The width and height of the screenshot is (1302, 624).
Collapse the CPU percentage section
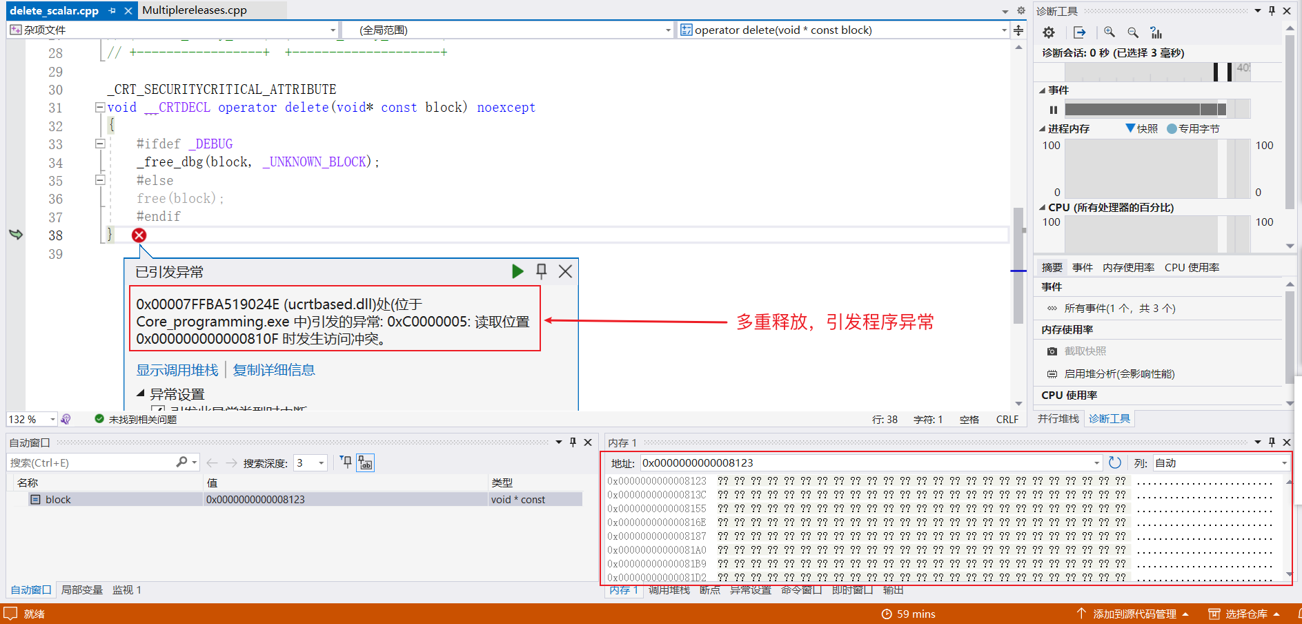(x=1042, y=208)
